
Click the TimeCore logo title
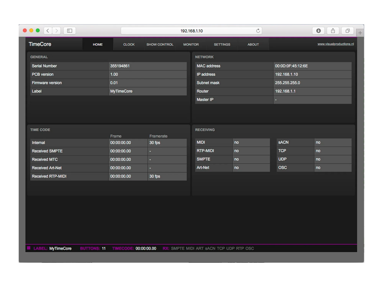coord(40,44)
